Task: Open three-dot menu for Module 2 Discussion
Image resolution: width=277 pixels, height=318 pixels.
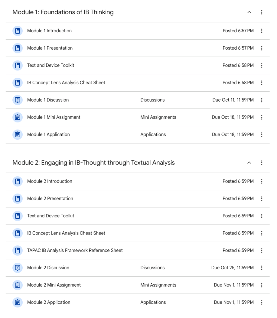Action: click(261, 268)
